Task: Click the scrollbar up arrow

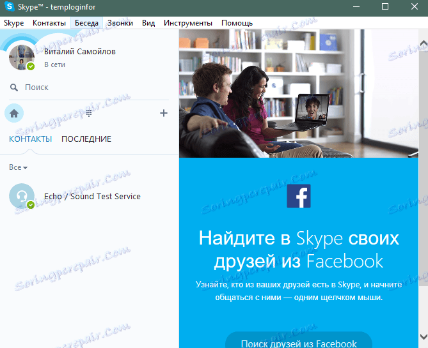Action: pyautogui.click(x=424, y=43)
